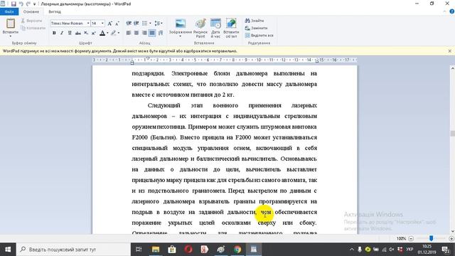The width and height of the screenshot is (455, 256).
Task: Apply the font color A button
Action: 102,33
